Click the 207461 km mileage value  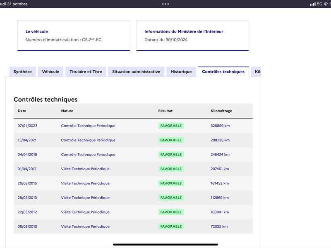point(220,169)
